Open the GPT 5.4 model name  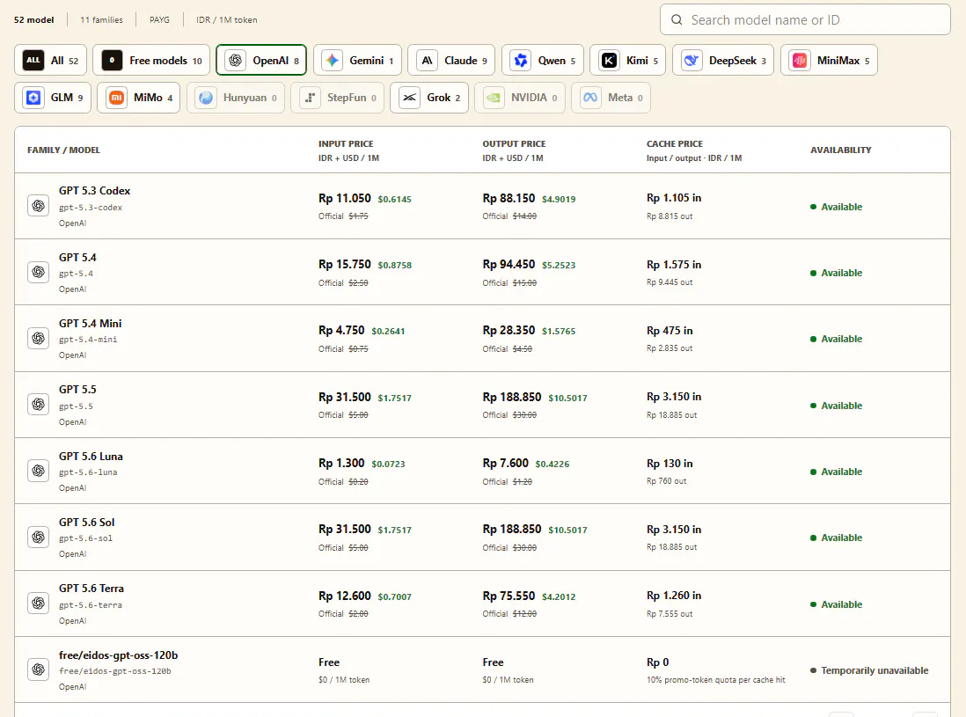(x=77, y=258)
